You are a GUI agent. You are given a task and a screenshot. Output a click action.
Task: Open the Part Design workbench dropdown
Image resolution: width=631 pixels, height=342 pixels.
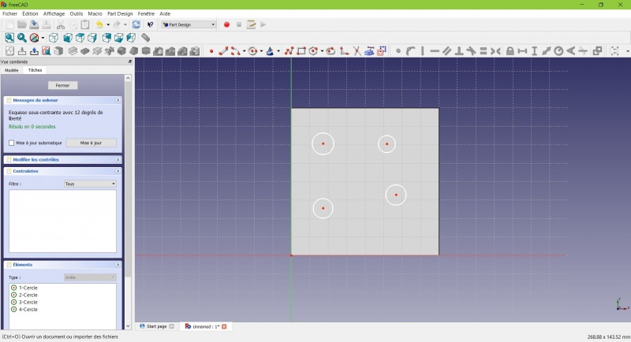pos(189,24)
